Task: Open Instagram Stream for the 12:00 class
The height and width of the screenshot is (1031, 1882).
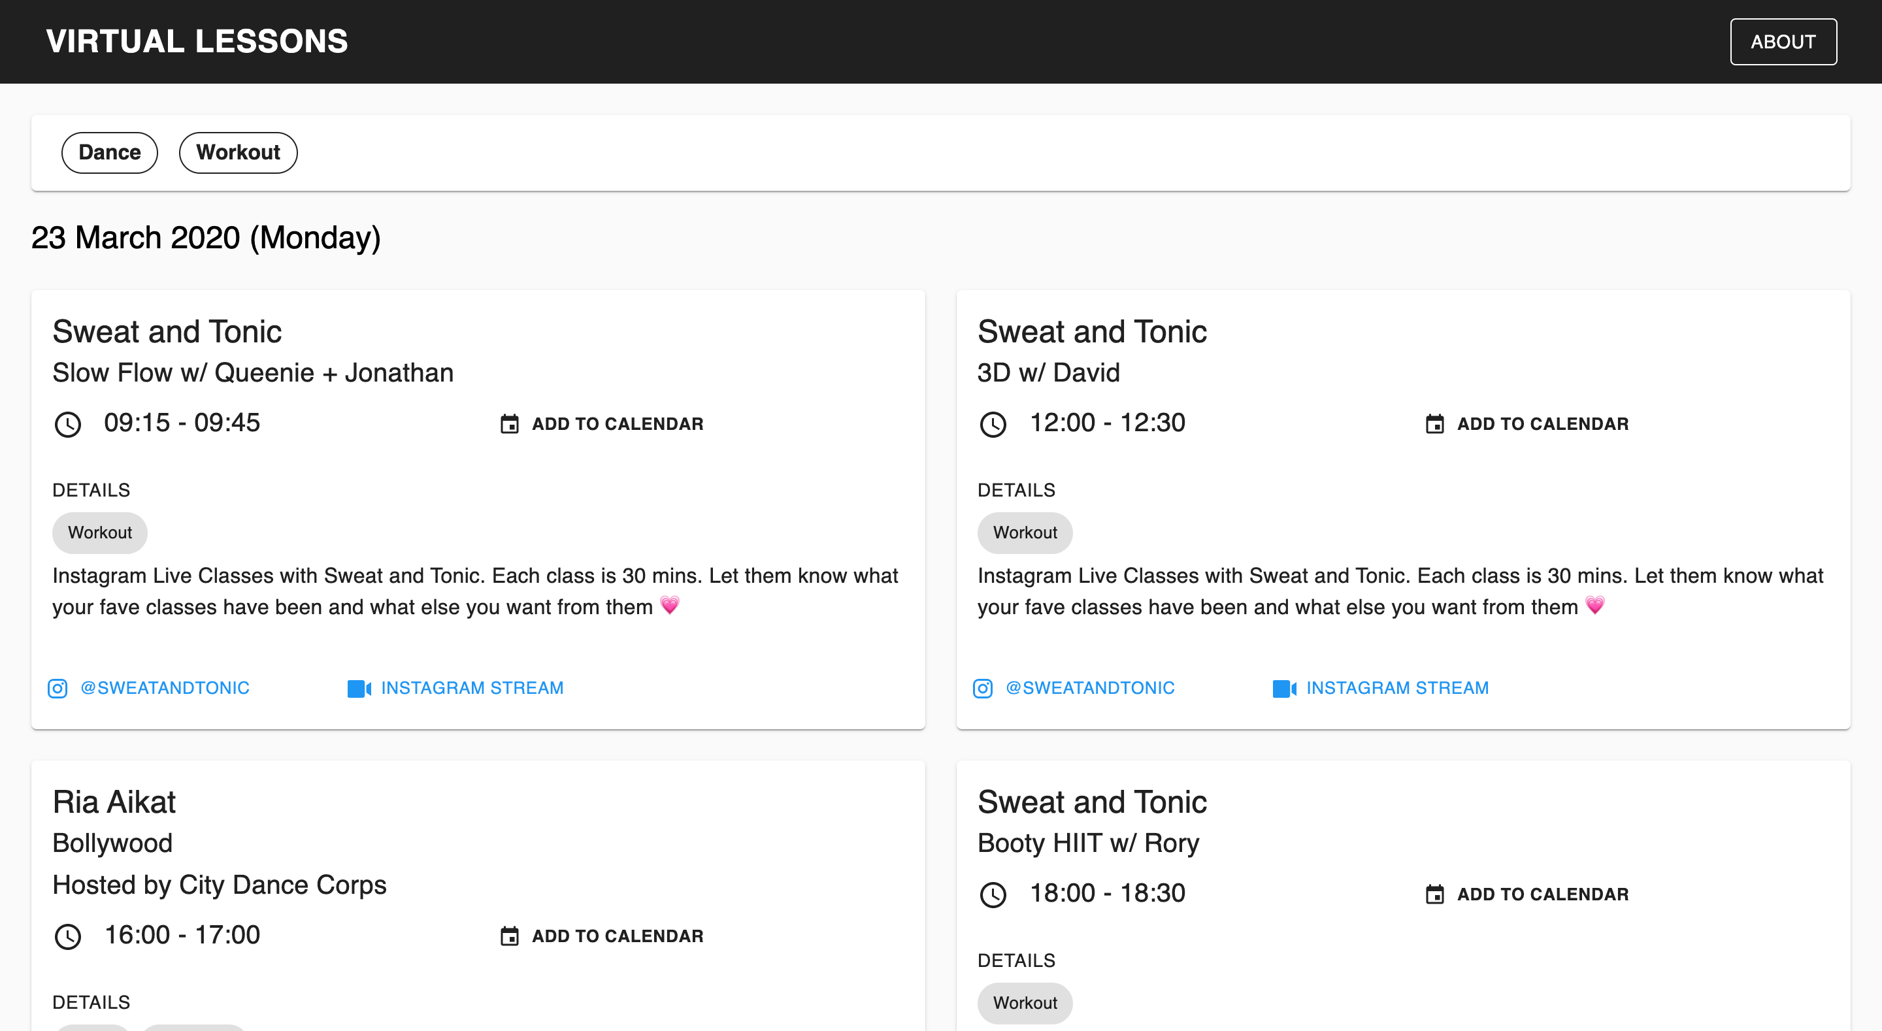Action: tap(1397, 688)
